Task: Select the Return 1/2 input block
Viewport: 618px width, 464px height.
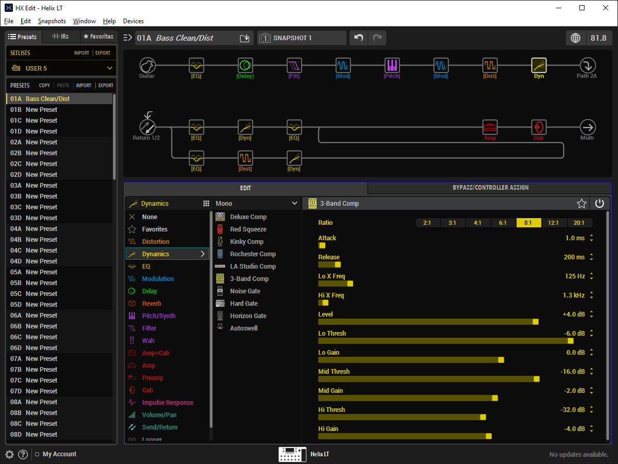Action: point(147,127)
